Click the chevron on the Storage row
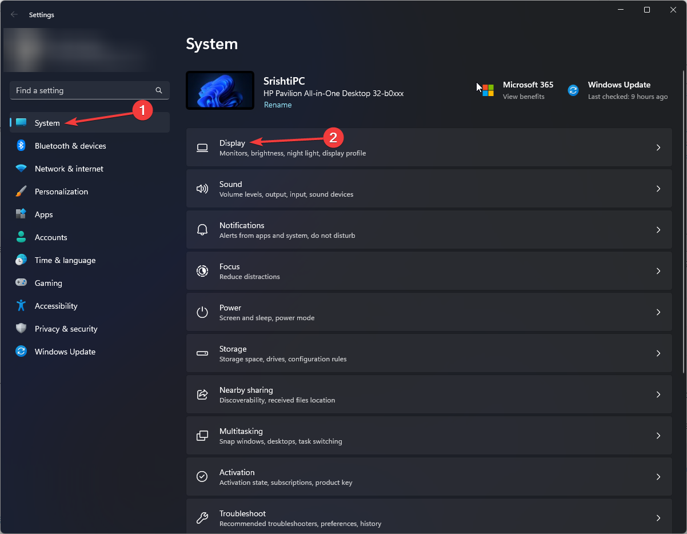Viewport: 687px width, 534px height. (x=658, y=353)
